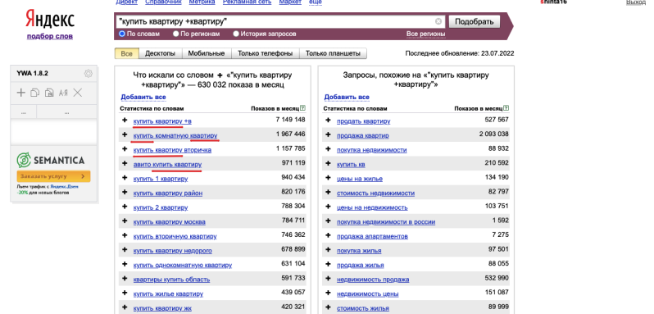654x314 pixels.
Task: Click the YWA add plus icon
Action: click(20, 93)
